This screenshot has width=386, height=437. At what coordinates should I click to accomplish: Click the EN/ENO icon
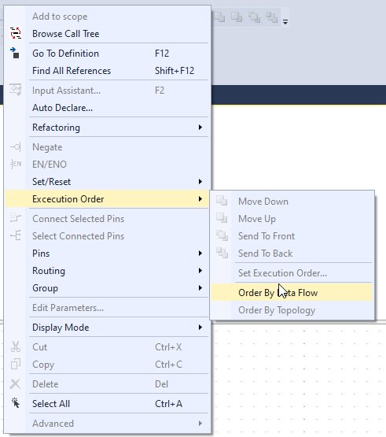pyautogui.click(x=16, y=164)
